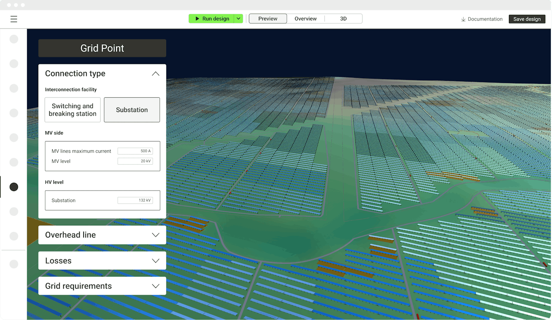Click the play icon in Run design
Screen dimensions: 553x320
point(197,19)
